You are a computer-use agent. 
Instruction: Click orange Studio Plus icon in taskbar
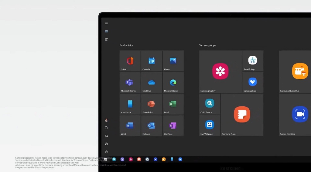coord(164,159)
